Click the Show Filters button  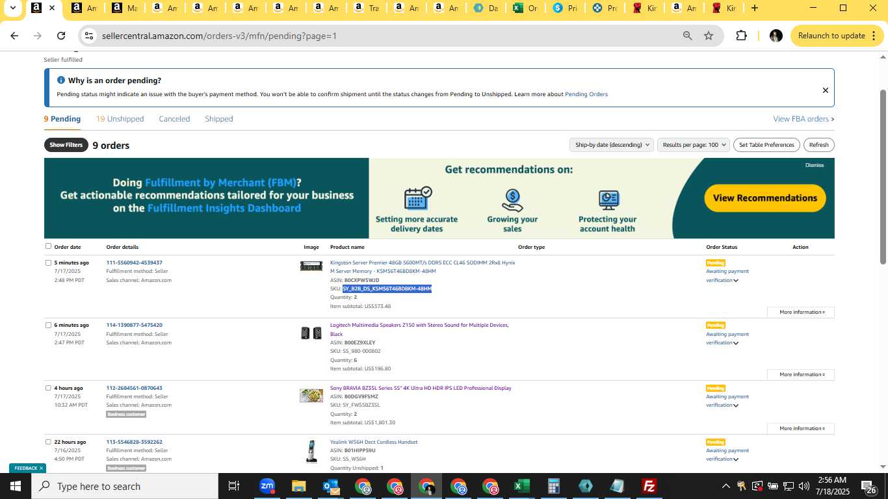(x=66, y=145)
